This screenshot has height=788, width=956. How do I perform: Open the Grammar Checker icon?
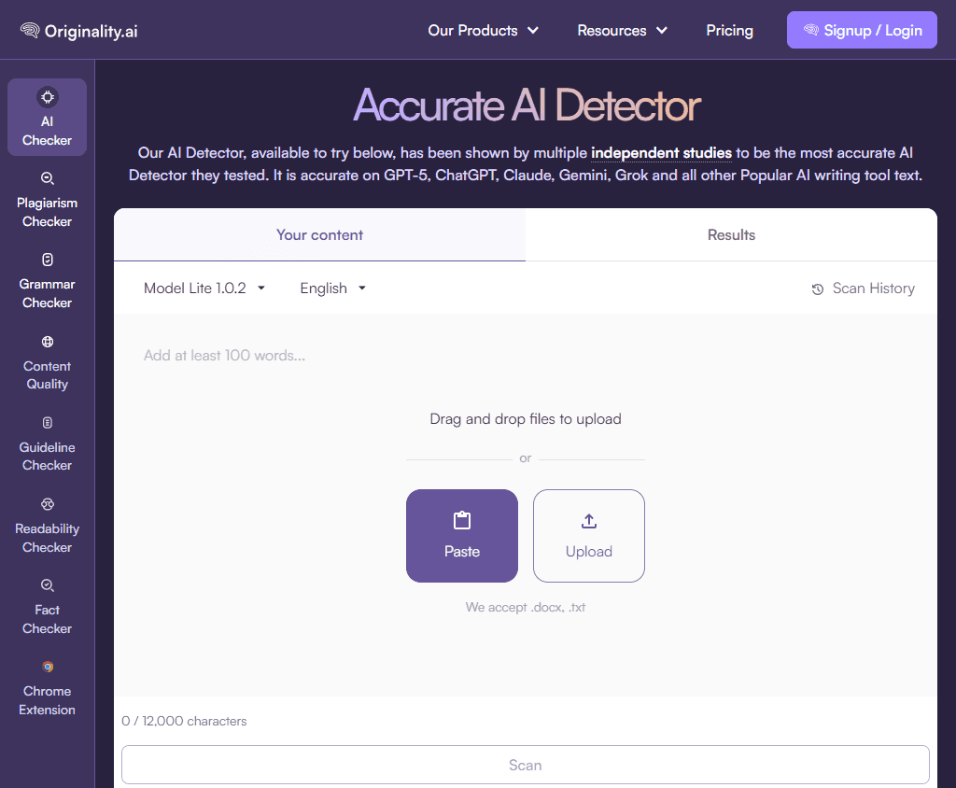[x=48, y=260]
